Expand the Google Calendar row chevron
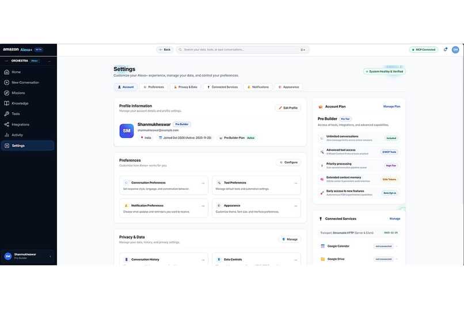 tap(397, 246)
